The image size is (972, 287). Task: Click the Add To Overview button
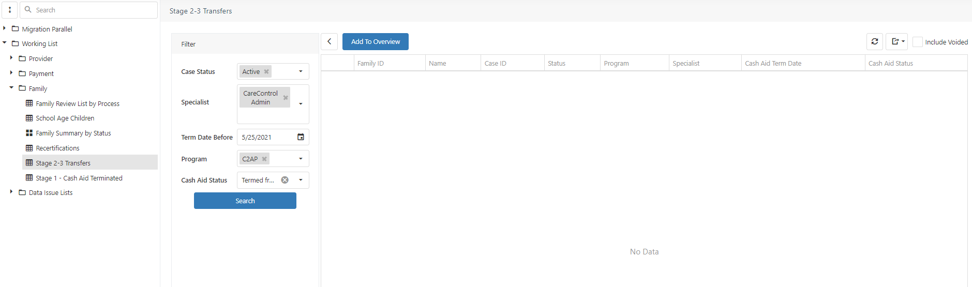click(375, 41)
